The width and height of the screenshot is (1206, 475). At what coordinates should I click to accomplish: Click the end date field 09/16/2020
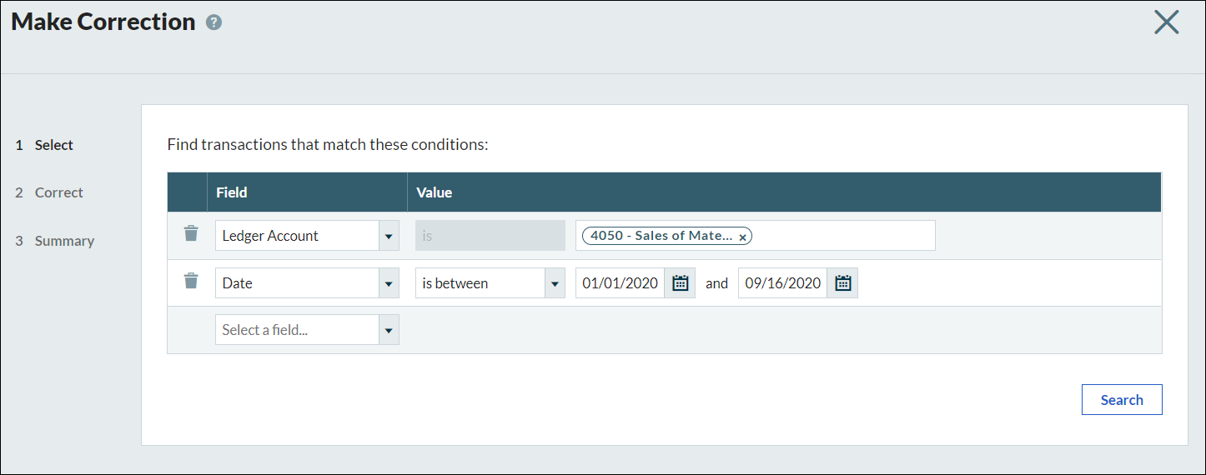point(782,283)
